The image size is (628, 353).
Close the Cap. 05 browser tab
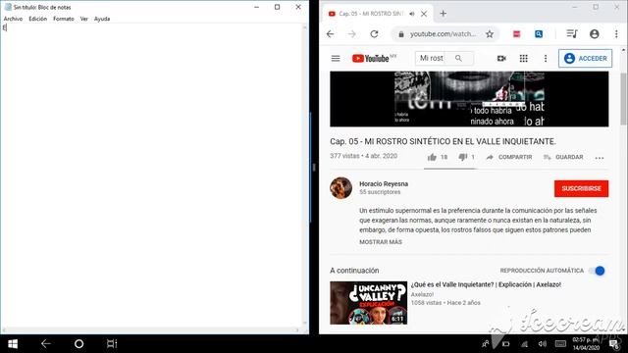click(424, 14)
